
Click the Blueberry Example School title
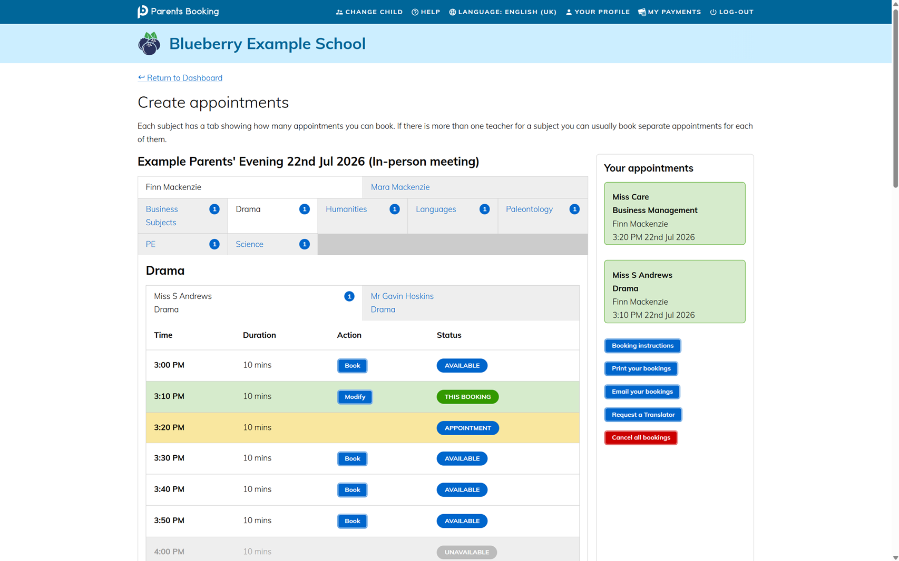(x=267, y=44)
